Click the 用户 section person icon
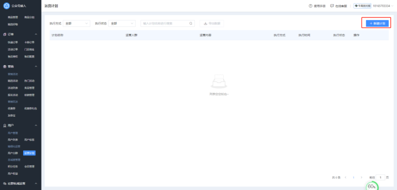This screenshot has height=190, width=397. point(5,125)
